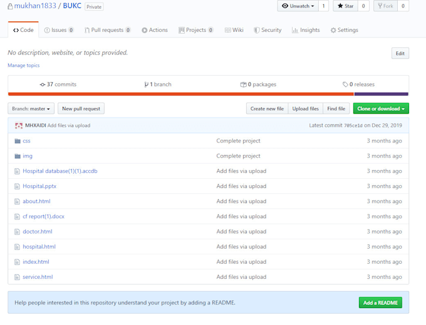
Task: Click the MHXAIDI avatar image
Action: 19,126
